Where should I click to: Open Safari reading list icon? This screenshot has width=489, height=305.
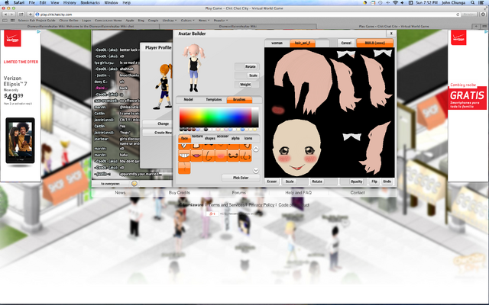(x=5, y=21)
